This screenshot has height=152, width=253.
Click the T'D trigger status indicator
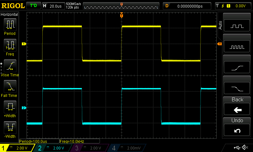[x=34, y=6]
